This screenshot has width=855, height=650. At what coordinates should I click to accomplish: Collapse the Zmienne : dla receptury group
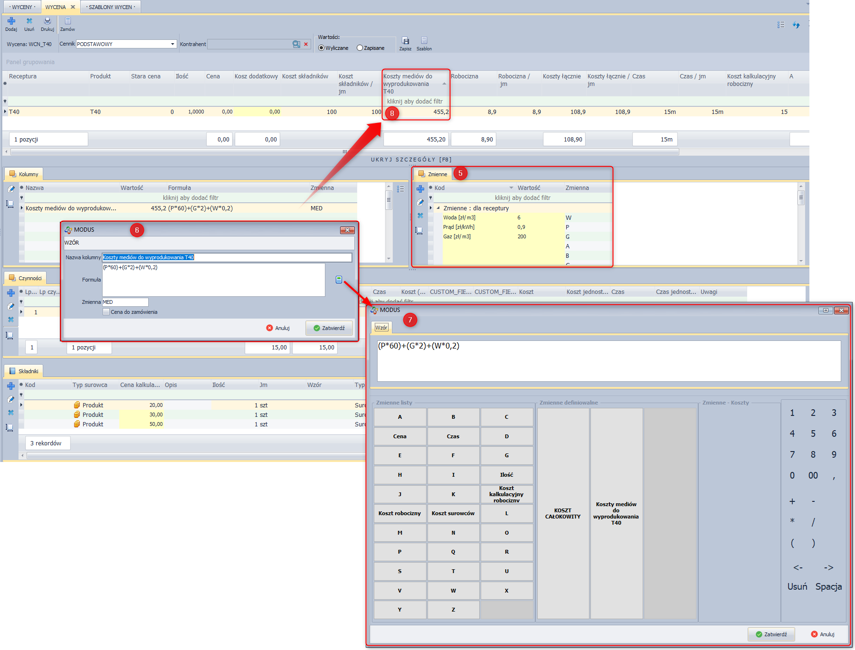coord(438,208)
